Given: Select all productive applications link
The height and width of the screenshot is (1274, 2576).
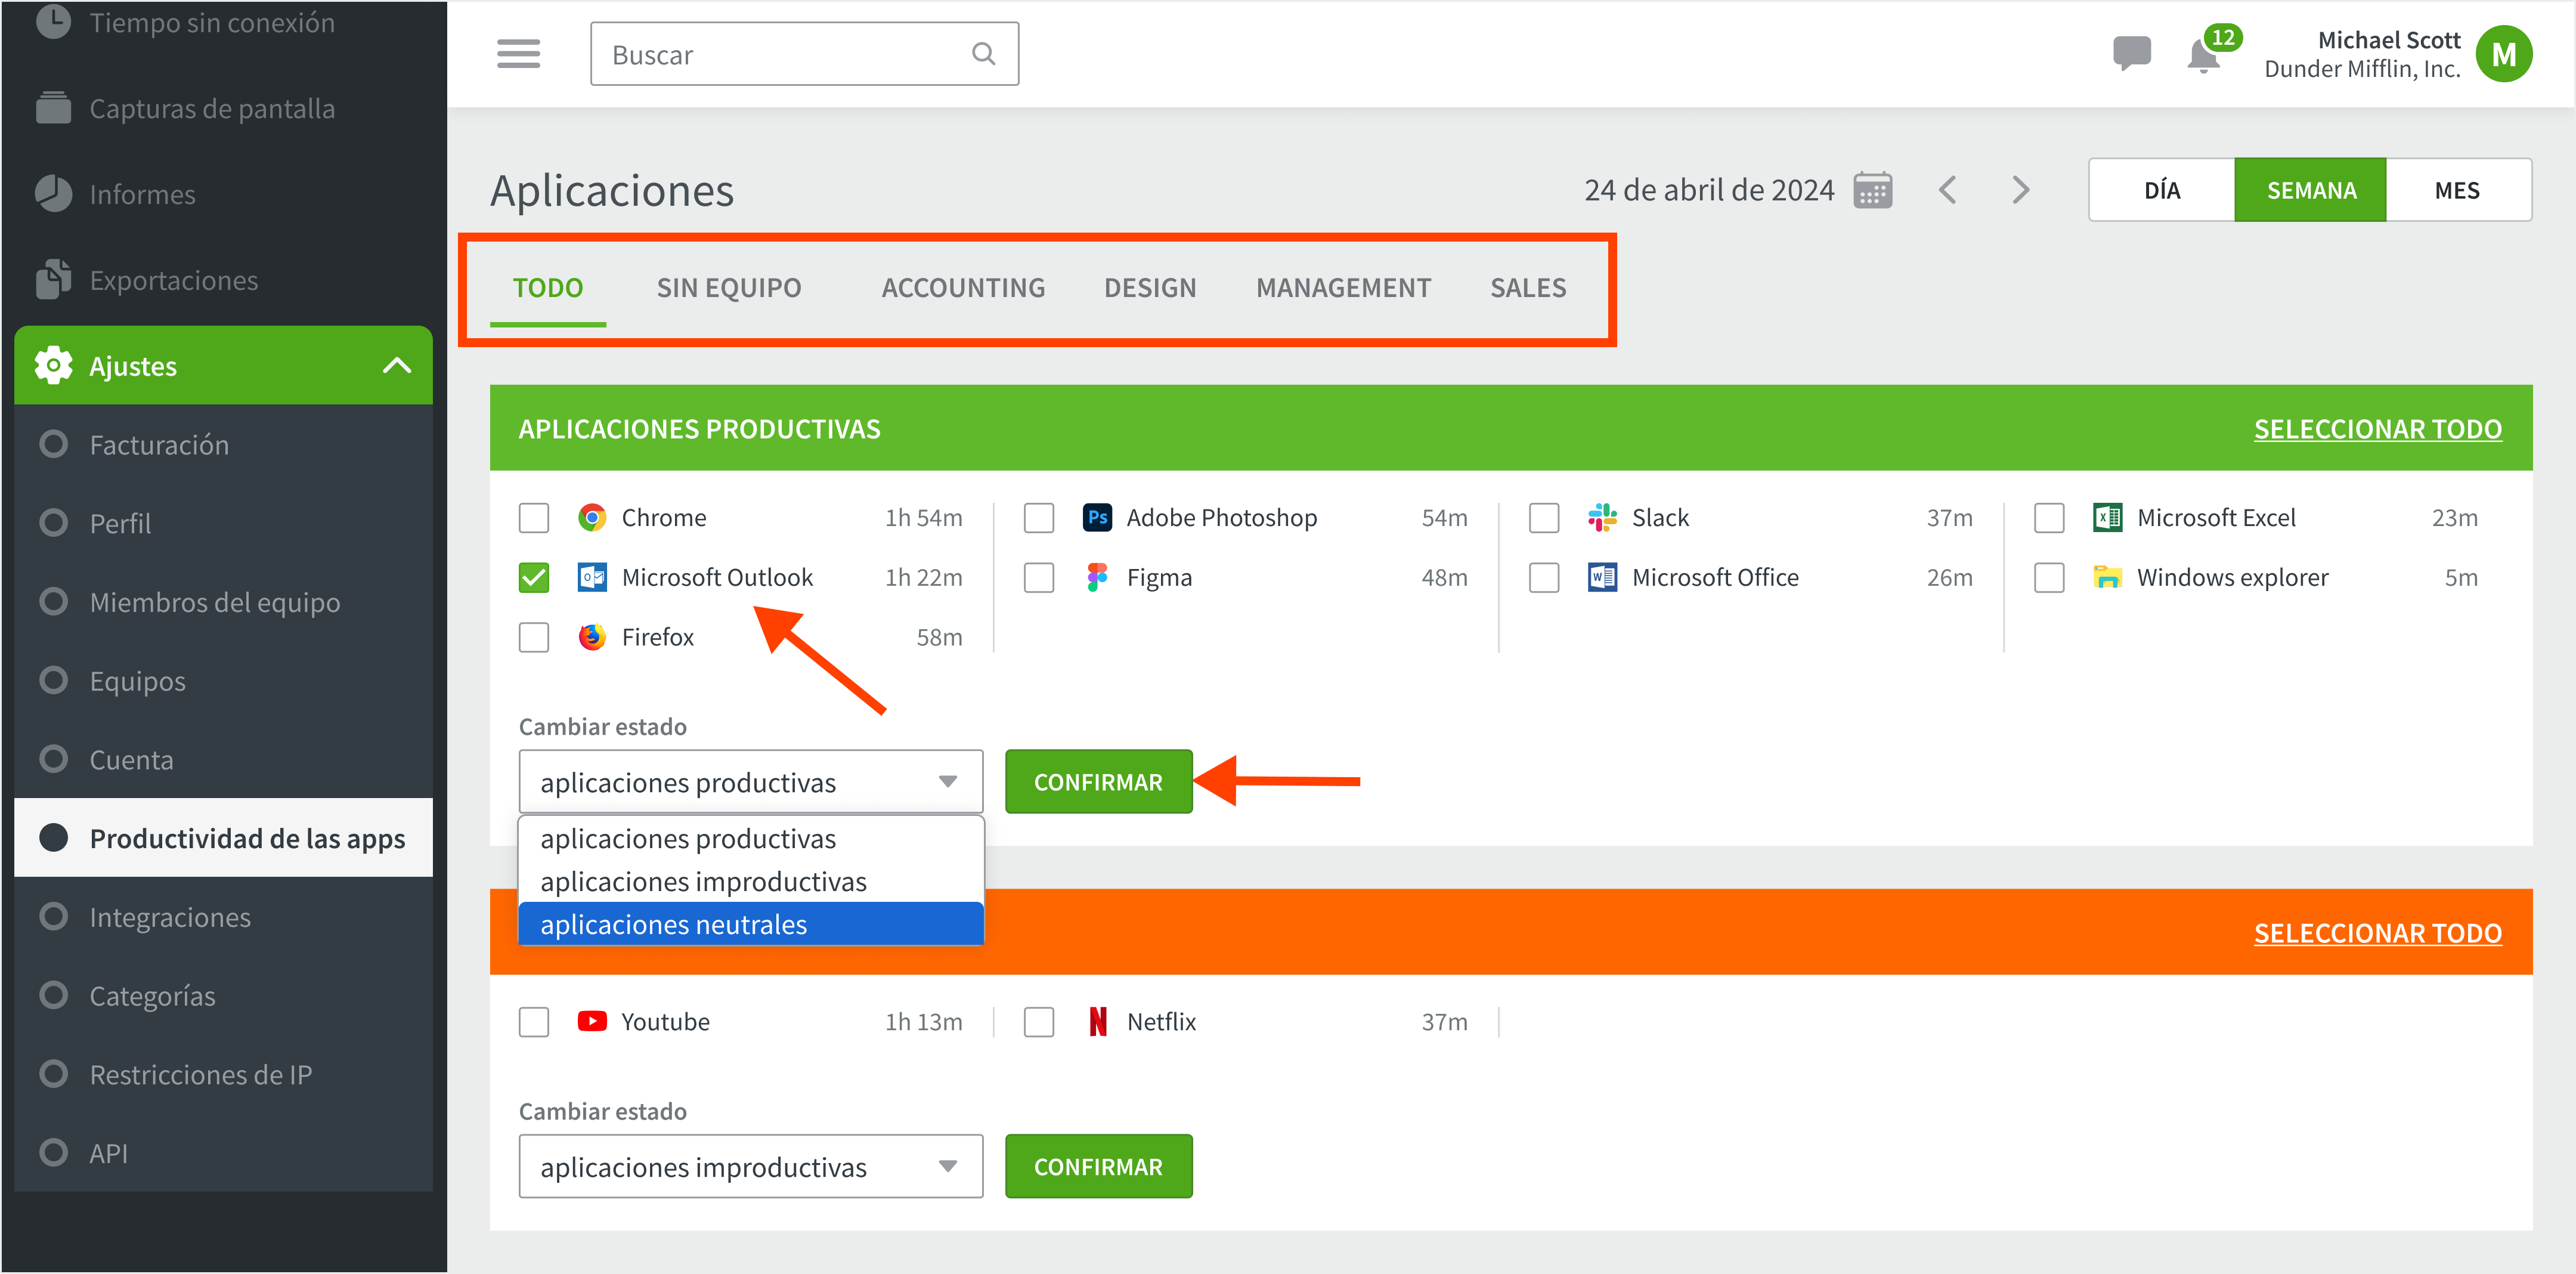Looking at the screenshot, I should pos(2377,429).
